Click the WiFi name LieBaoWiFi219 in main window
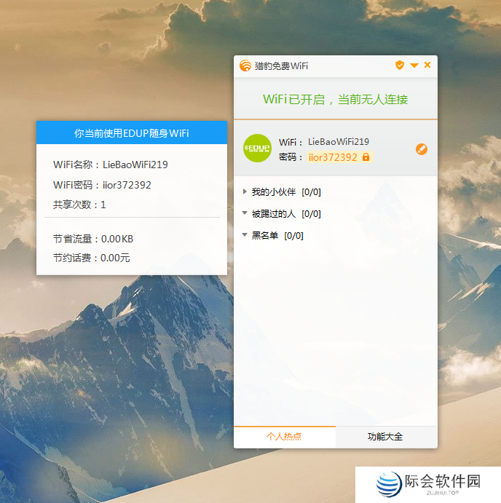This screenshot has height=503, width=501. click(339, 141)
